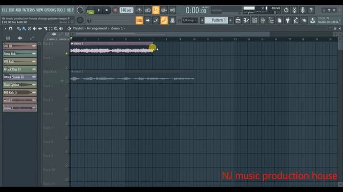
Task: Open the Pattern 1 selector
Action: point(216,20)
